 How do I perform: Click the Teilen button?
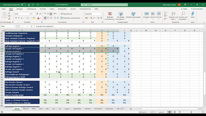click(184, 9)
